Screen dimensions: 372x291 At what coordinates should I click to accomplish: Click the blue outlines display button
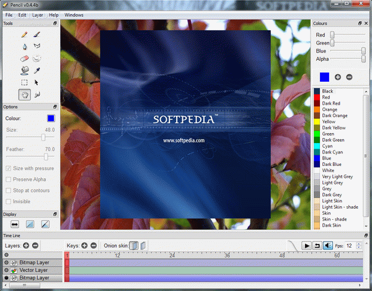[30, 224]
